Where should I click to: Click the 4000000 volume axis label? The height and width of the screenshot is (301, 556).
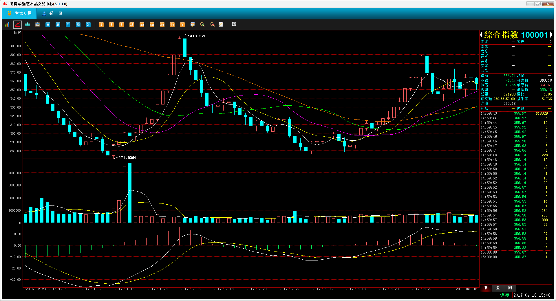pos(15,173)
